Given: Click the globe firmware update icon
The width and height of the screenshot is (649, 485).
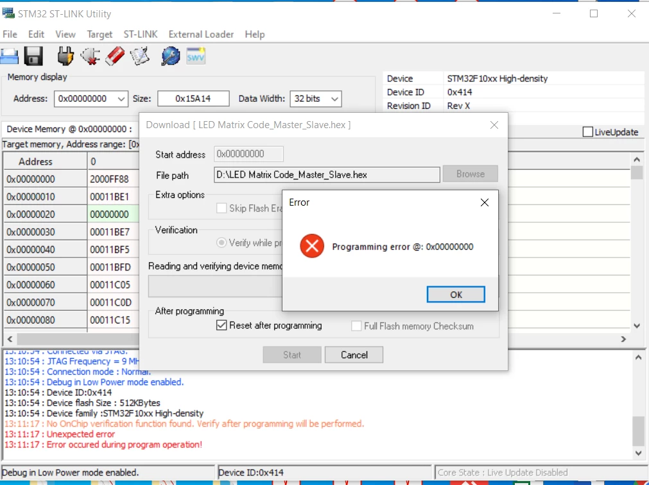Looking at the screenshot, I should click(171, 56).
